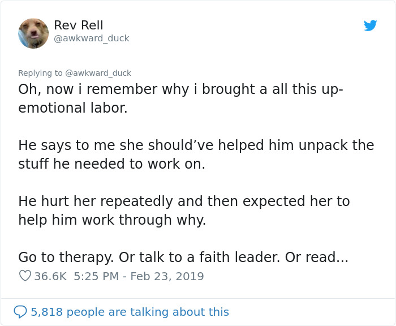396x326 pixels.
Task: Open "5,818 people are talking about this"
Action: pyautogui.click(x=130, y=312)
